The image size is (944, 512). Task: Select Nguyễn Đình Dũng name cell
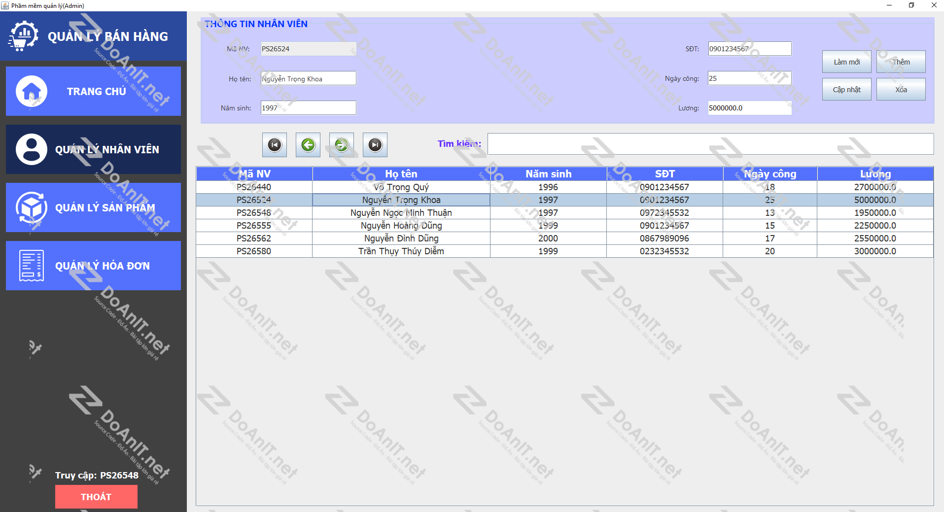pos(401,239)
